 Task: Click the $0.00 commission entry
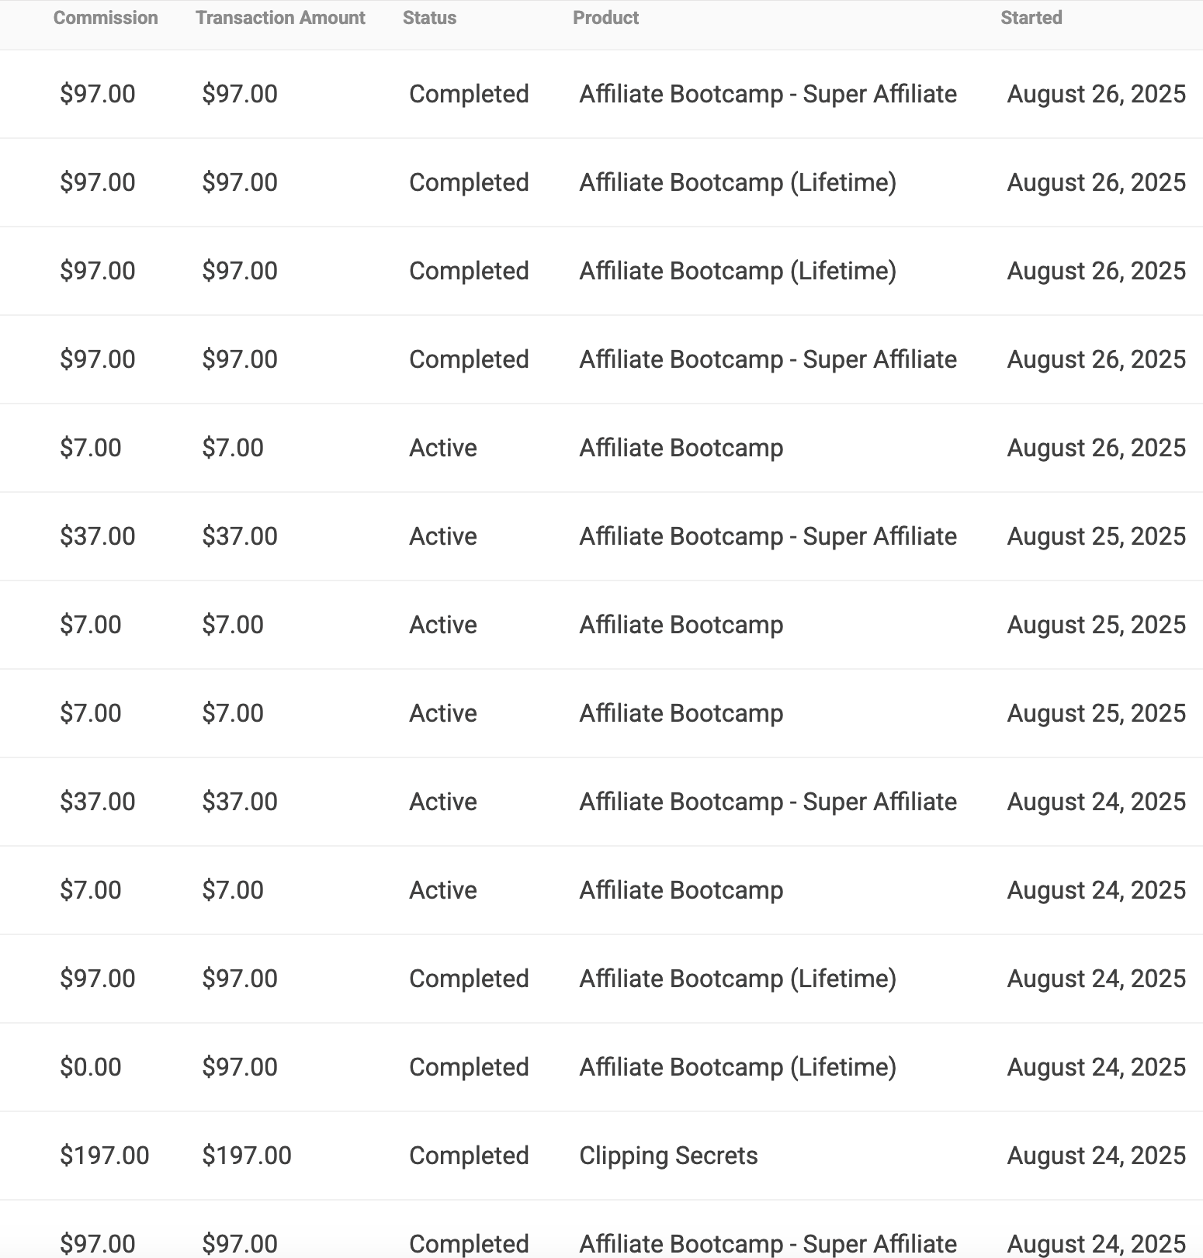[x=91, y=1067]
